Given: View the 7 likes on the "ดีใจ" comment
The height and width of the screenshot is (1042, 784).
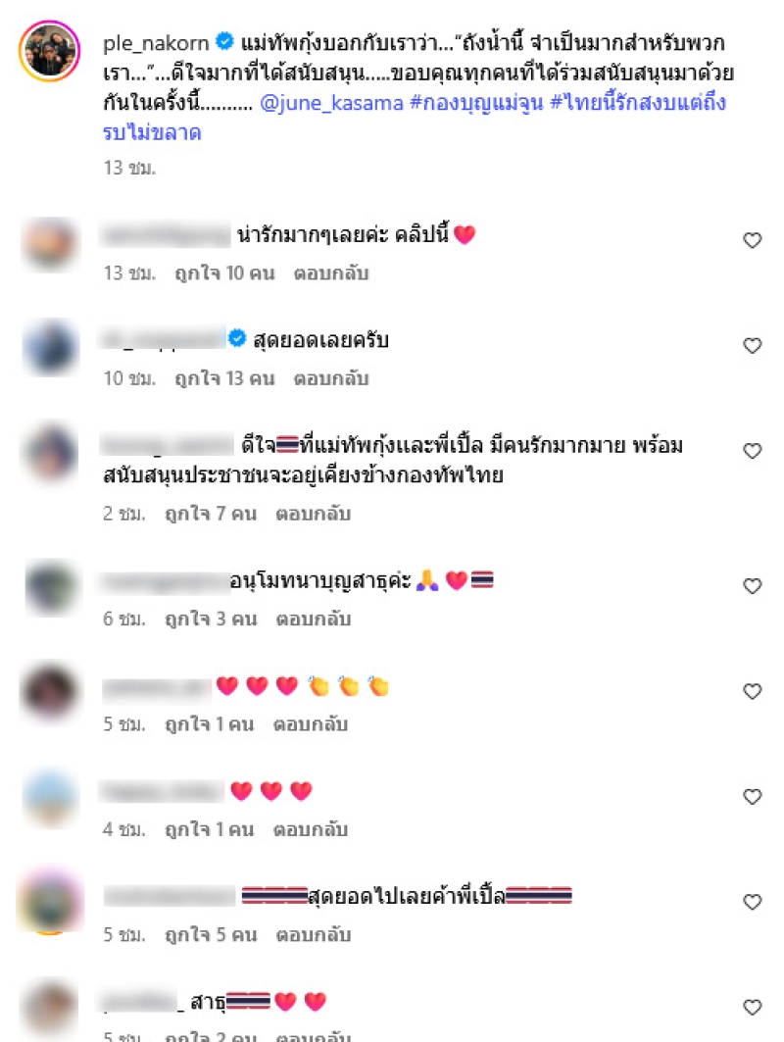Looking at the screenshot, I should [211, 514].
